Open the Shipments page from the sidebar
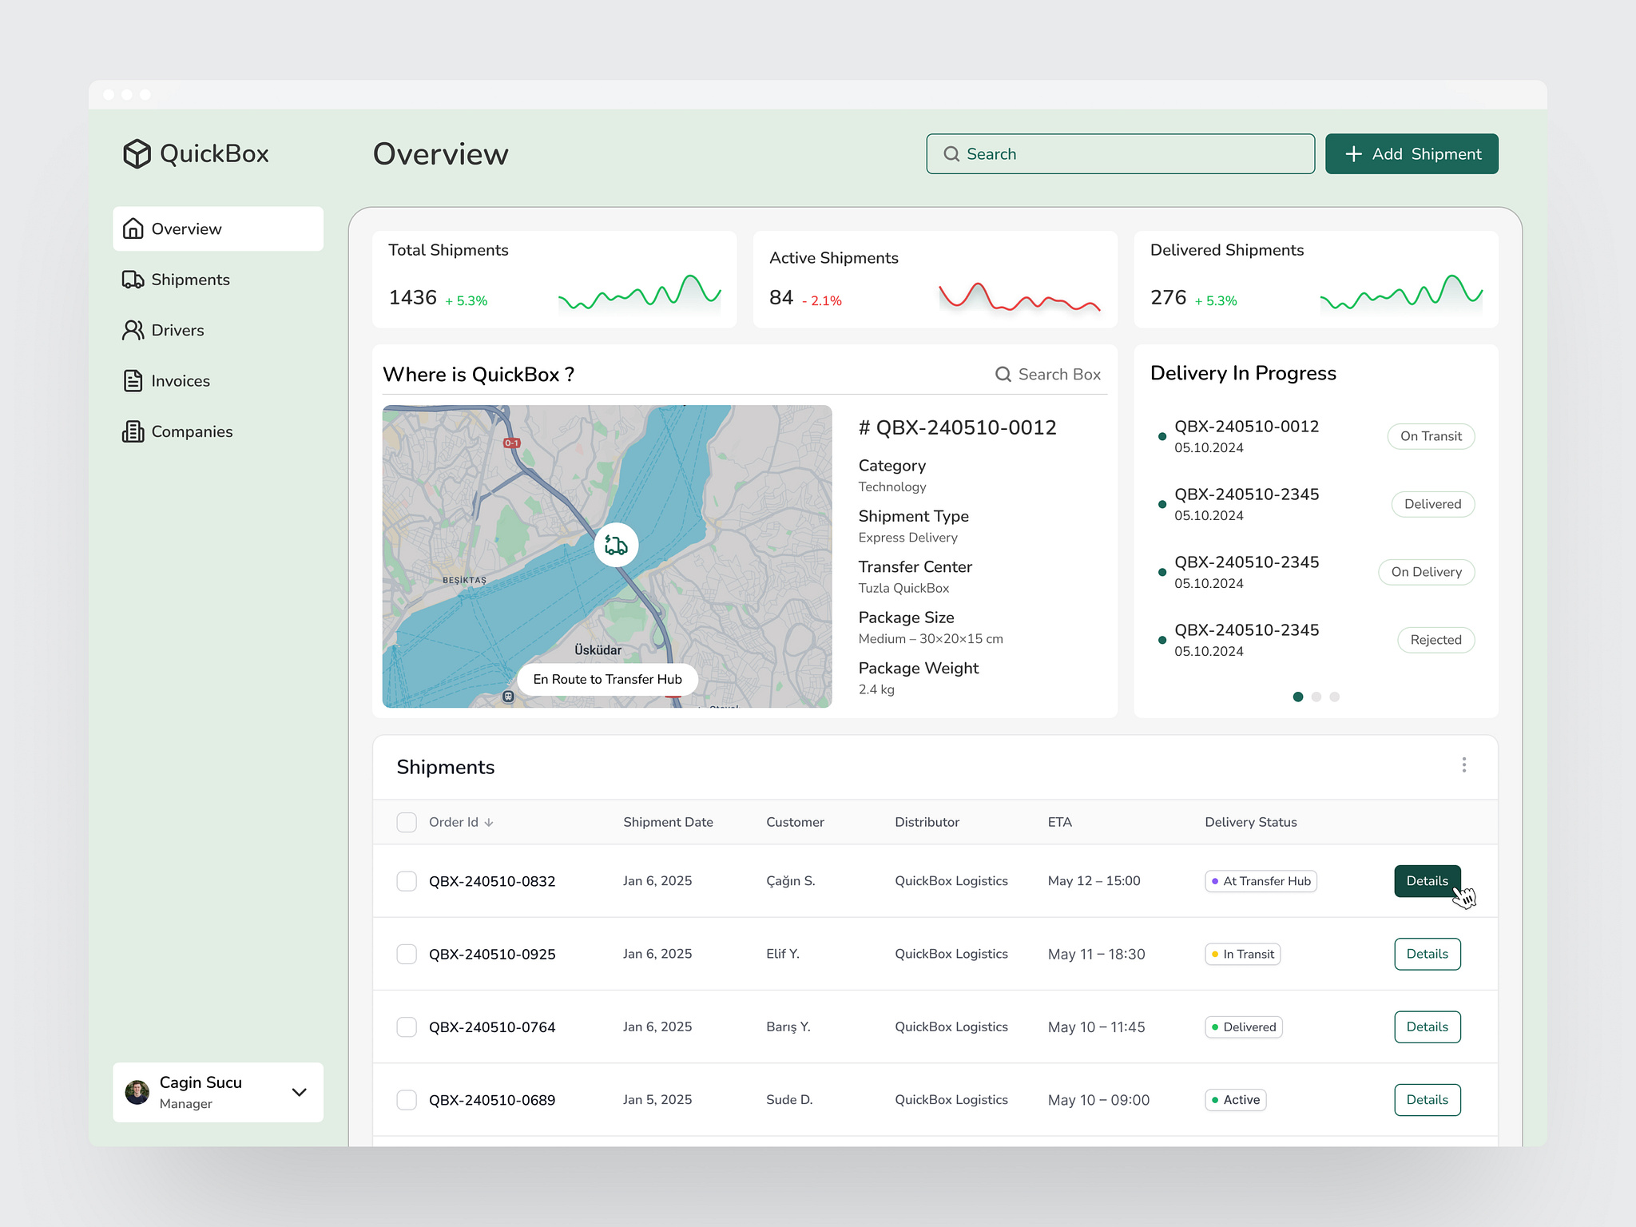1636x1227 pixels. click(190, 279)
